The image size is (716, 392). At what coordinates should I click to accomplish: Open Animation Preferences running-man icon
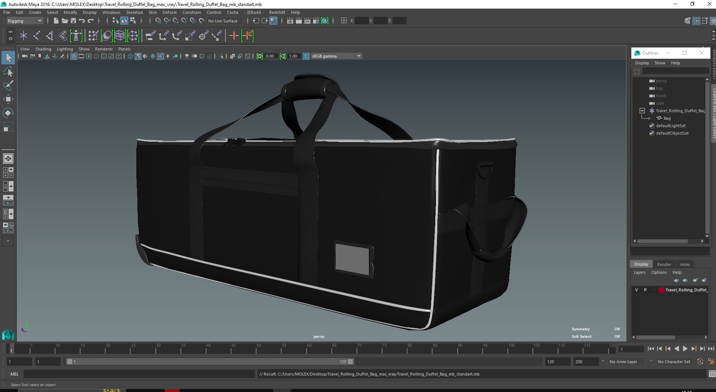[710, 361]
